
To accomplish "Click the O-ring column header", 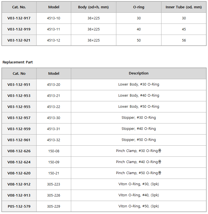I will pos(139,7).
